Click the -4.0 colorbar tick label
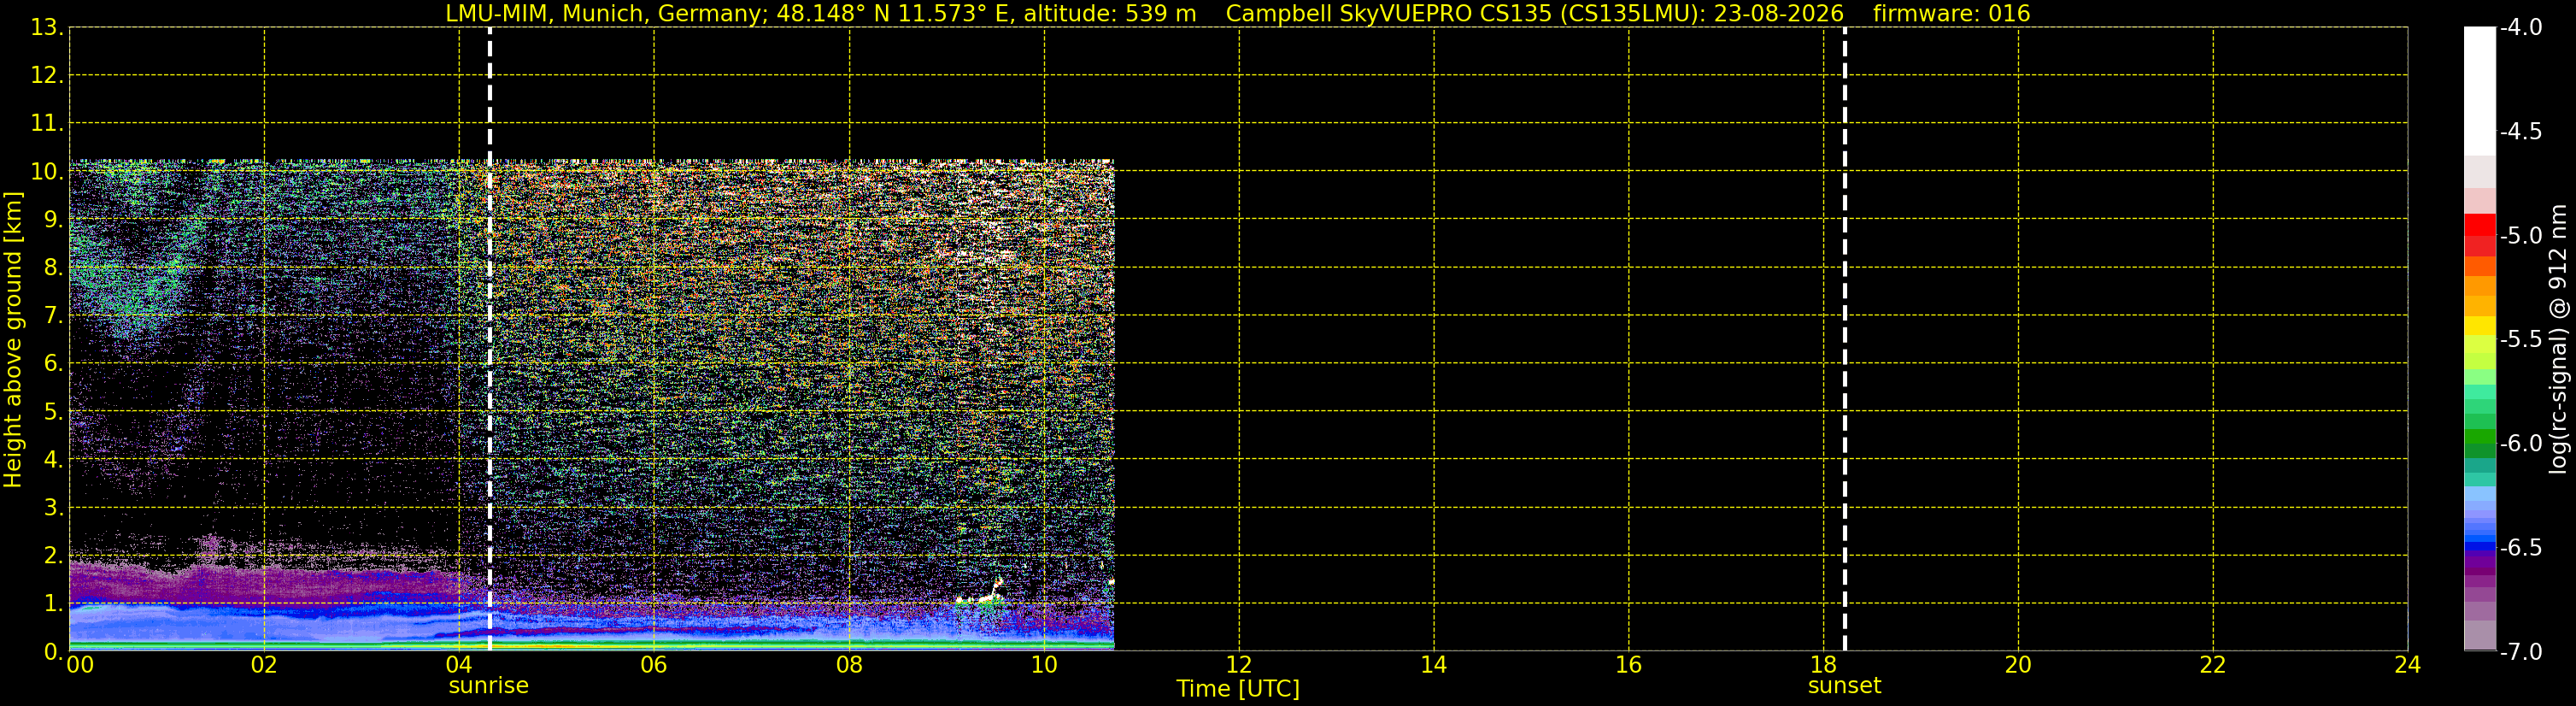 pos(2520,28)
